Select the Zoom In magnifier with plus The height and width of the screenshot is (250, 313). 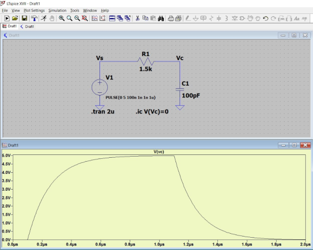tap(61, 18)
